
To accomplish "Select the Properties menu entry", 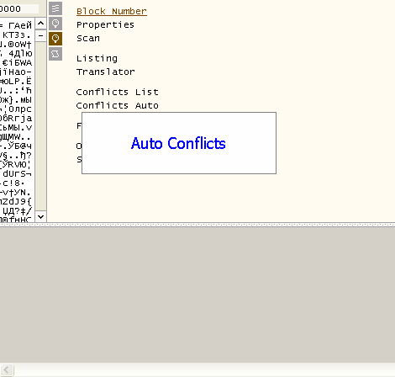I will pyautogui.click(x=105, y=25).
